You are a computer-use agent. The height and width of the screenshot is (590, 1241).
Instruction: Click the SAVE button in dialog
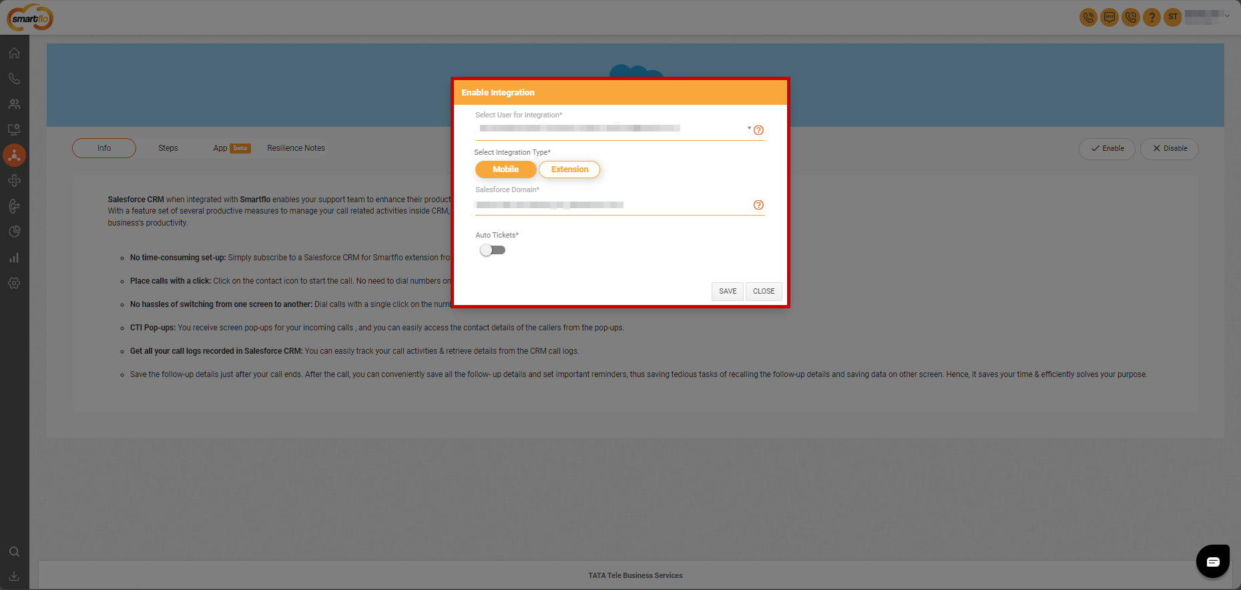[x=728, y=292]
